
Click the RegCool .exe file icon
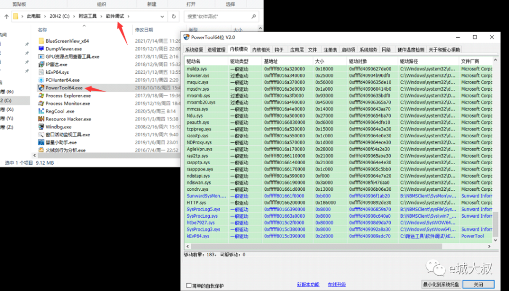coord(41,112)
